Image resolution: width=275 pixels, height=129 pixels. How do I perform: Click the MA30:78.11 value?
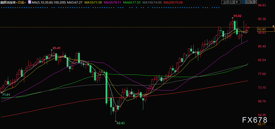point(112,3)
